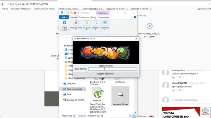Viewport: 211px width, 118px height.
Task: Click the browser address bar URL
Action: [x=28, y=4]
